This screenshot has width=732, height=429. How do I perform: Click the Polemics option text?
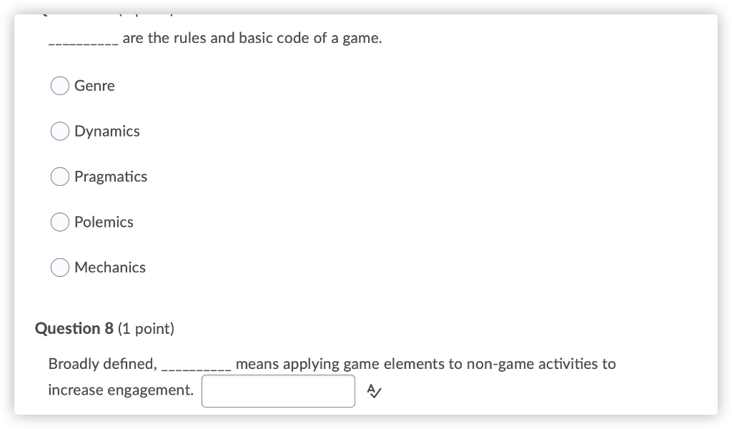(x=104, y=222)
